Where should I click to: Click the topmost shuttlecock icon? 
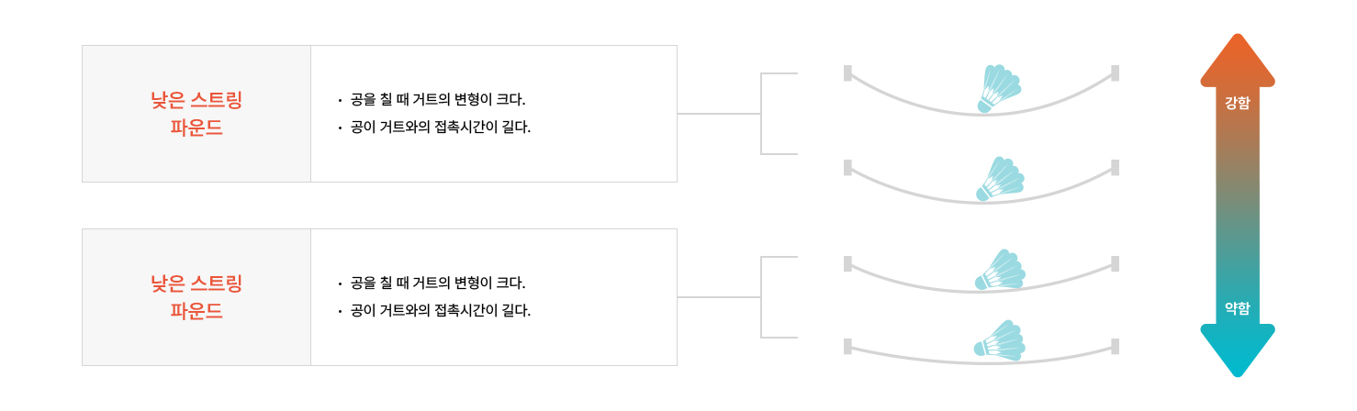[x=998, y=89]
